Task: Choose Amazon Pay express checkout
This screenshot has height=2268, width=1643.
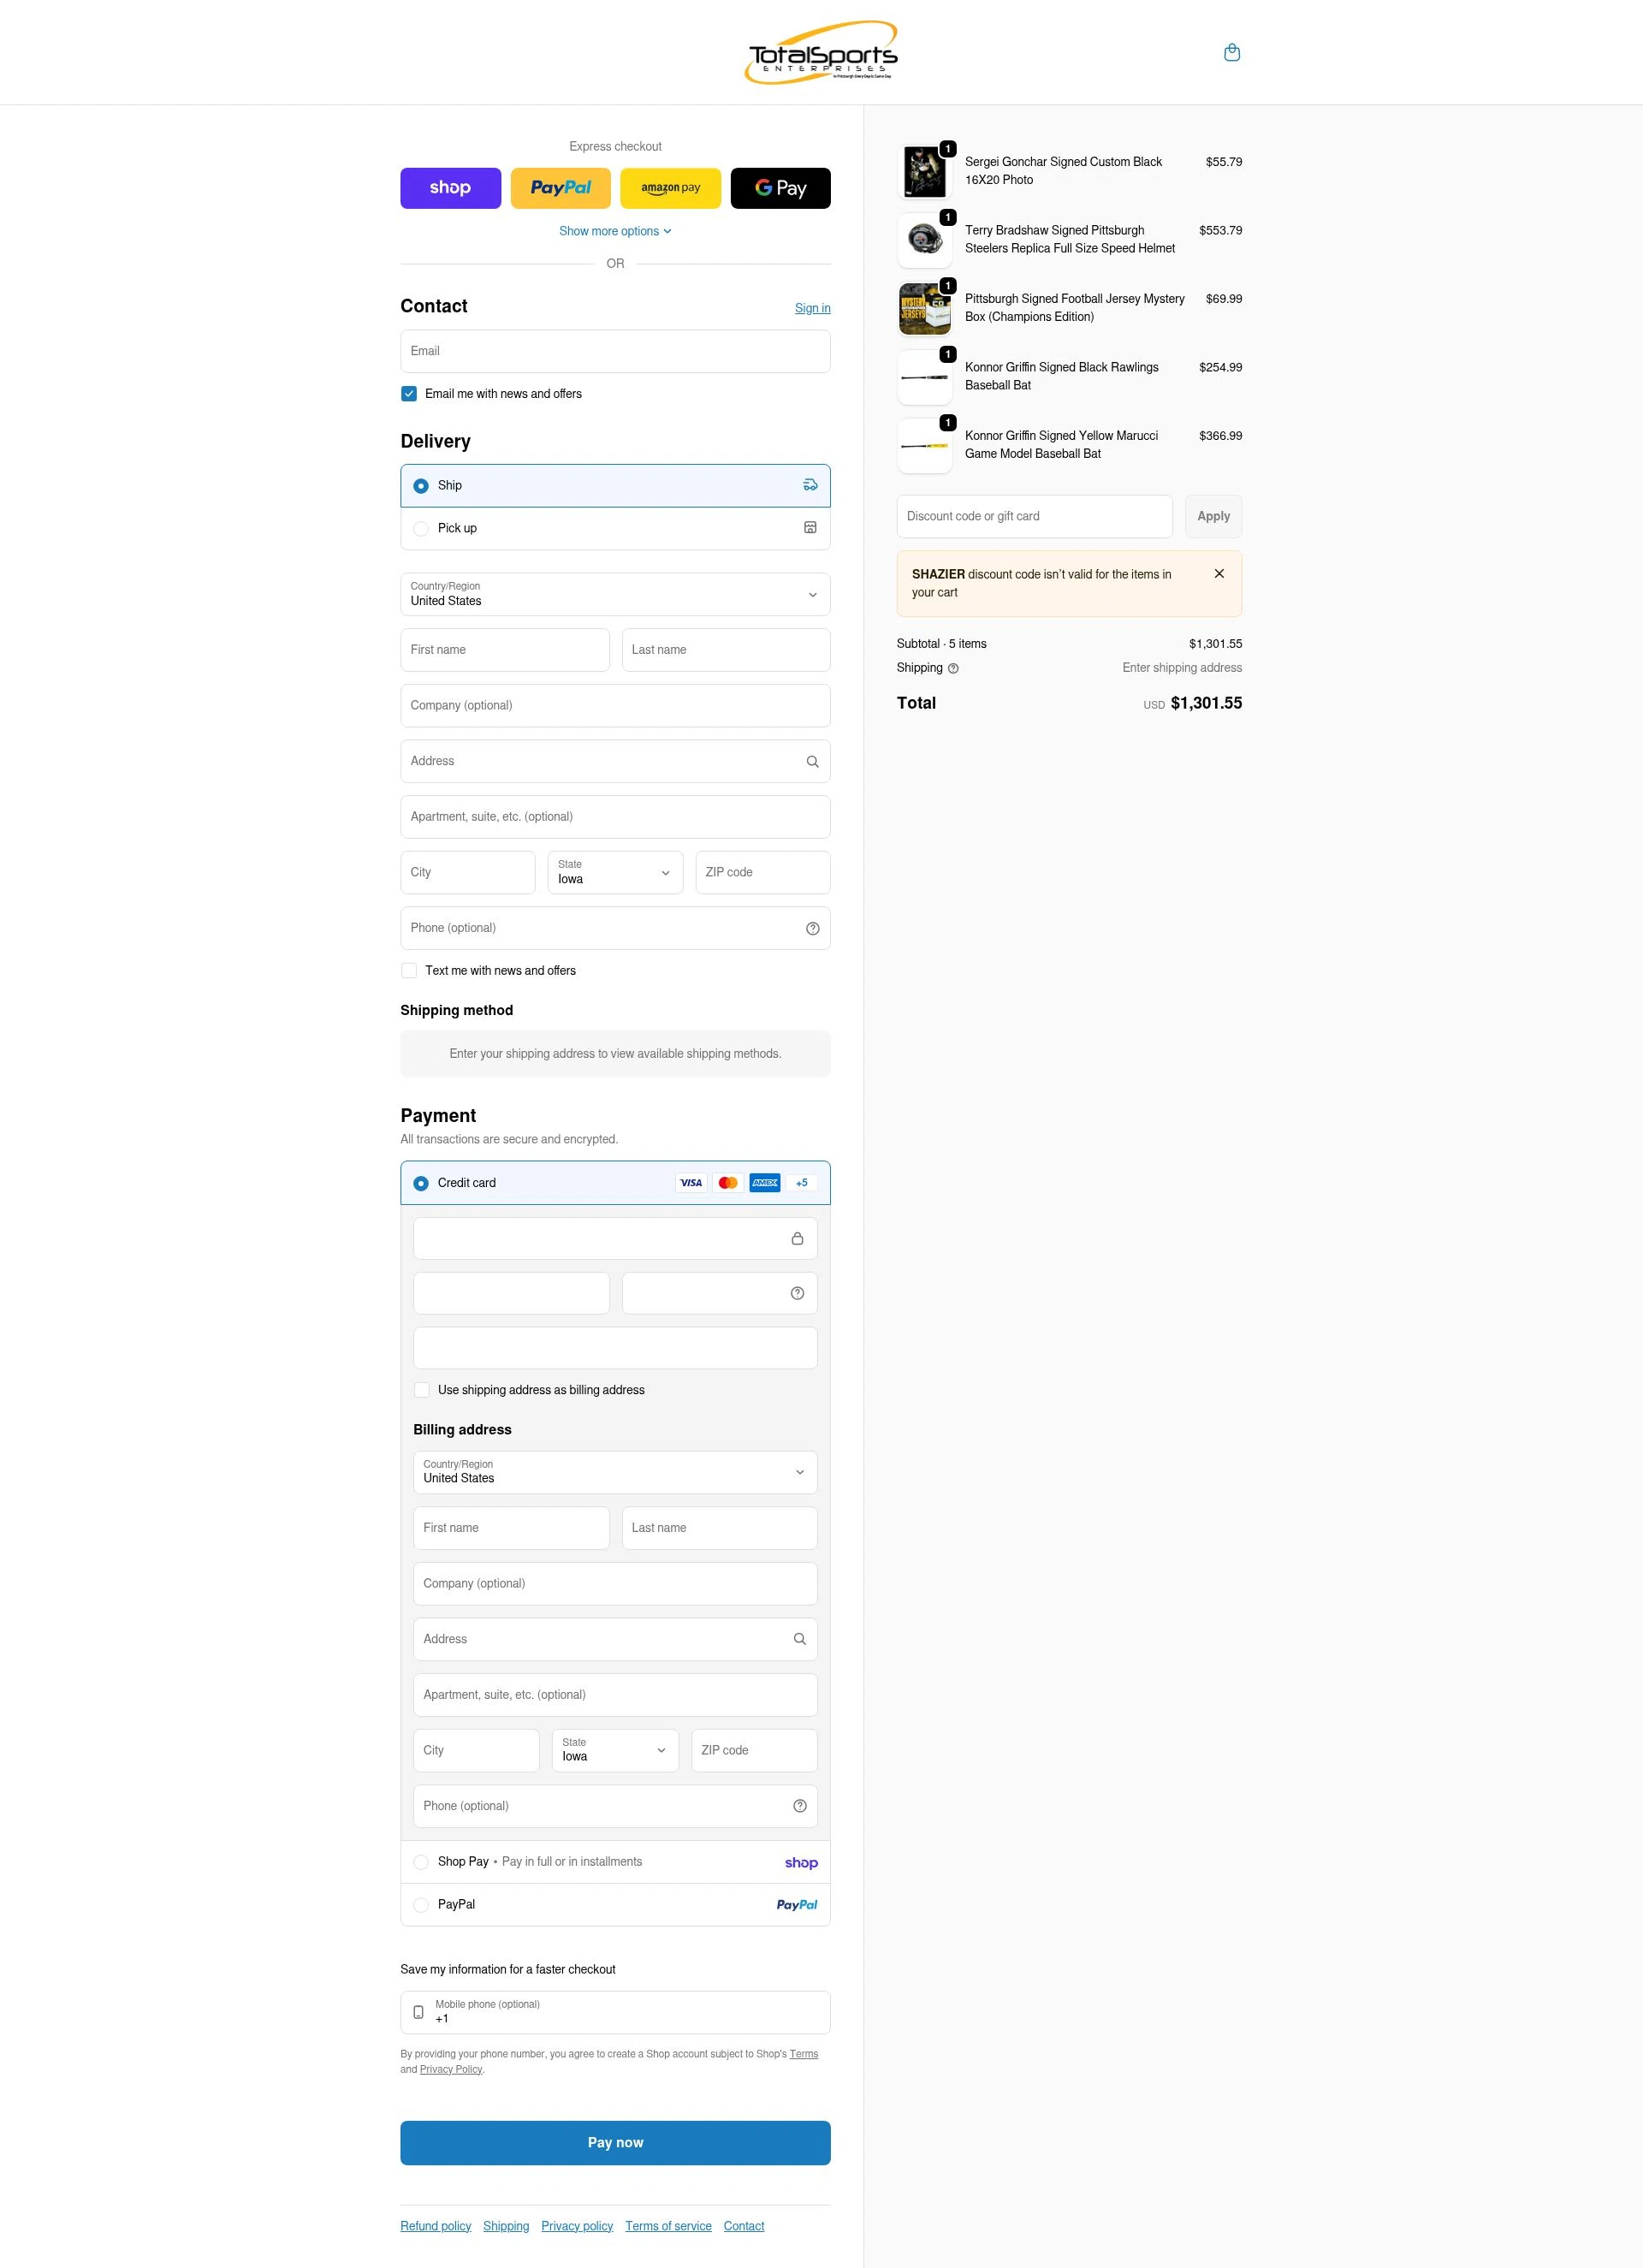Action: [670, 187]
